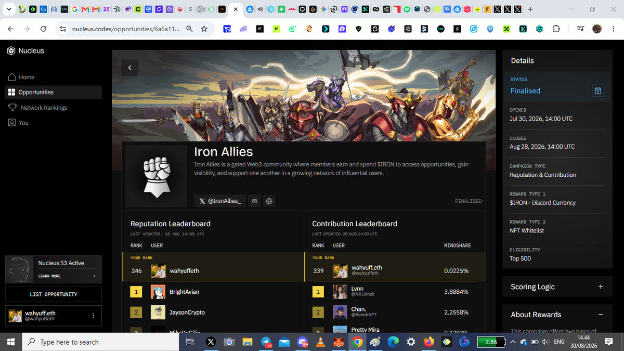Bookmark this page with the star icon
The height and width of the screenshot is (351, 624).
tap(204, 29)
